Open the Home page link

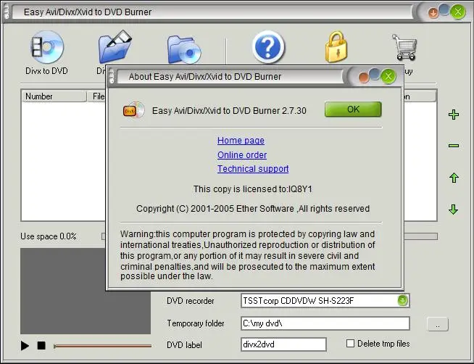click(241, 141)
